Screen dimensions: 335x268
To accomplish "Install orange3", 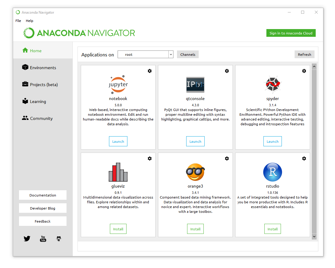I will 195,229.
